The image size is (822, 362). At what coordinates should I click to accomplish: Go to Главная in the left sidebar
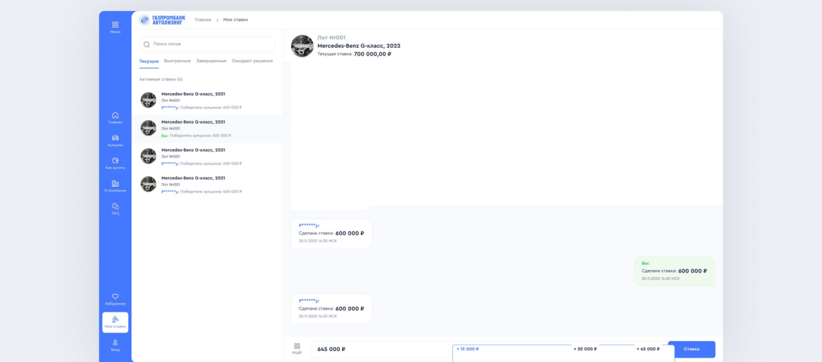click(115, 118)
